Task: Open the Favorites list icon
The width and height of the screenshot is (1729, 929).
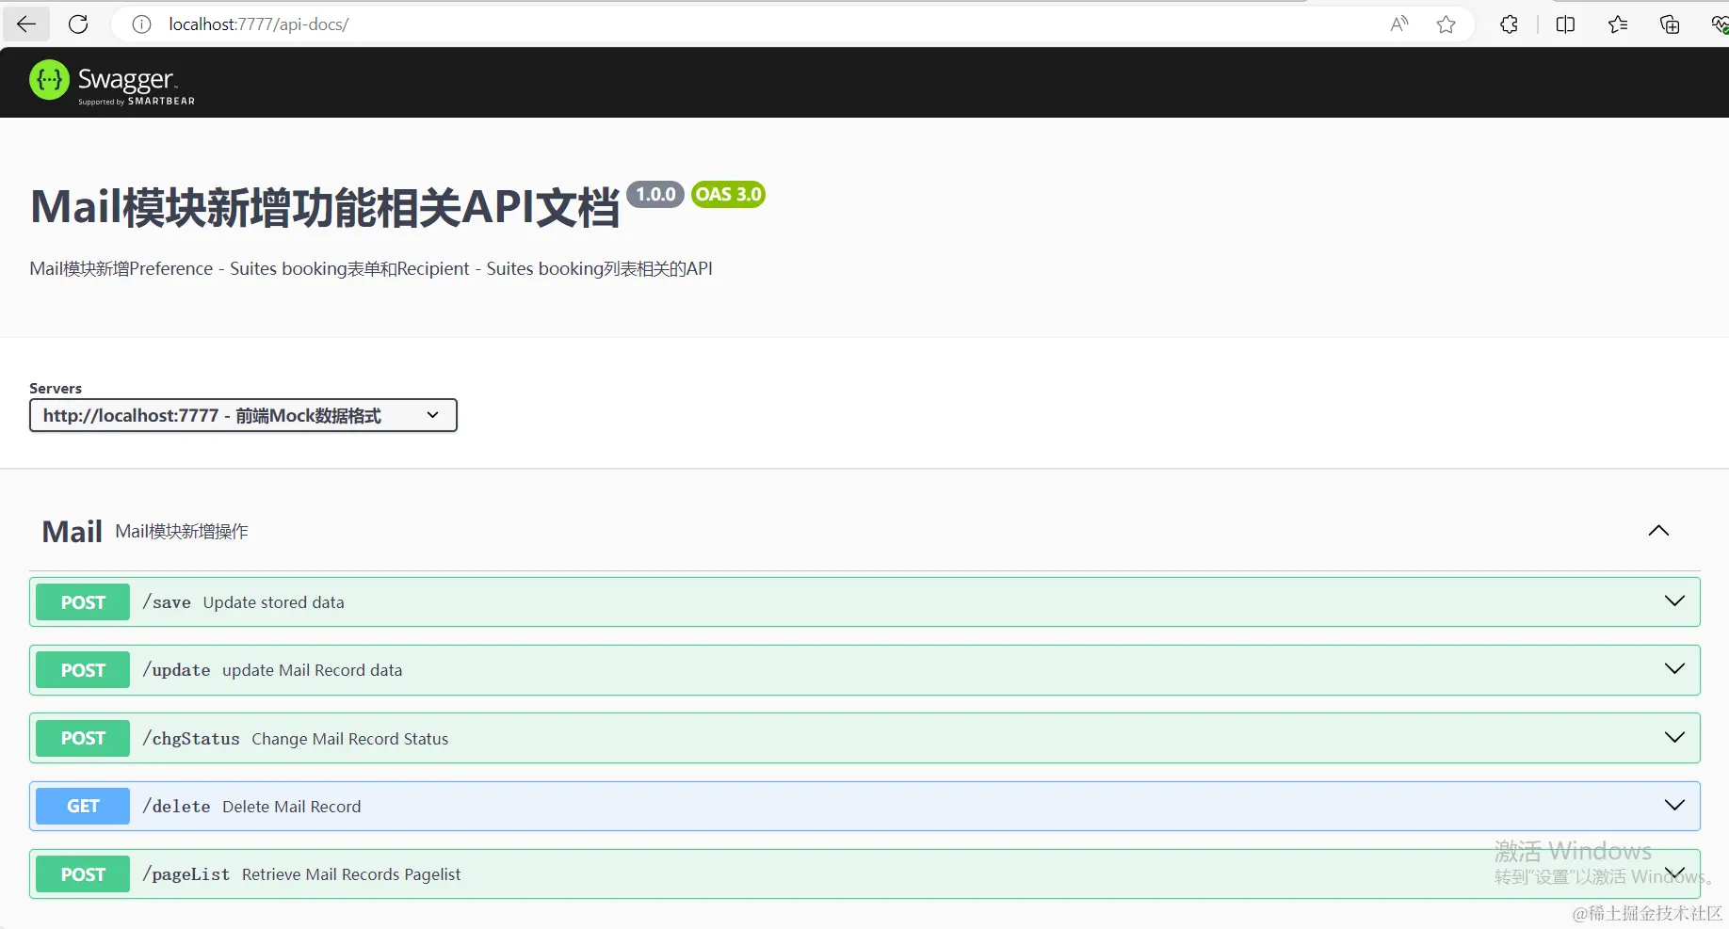Action: 1618,24
